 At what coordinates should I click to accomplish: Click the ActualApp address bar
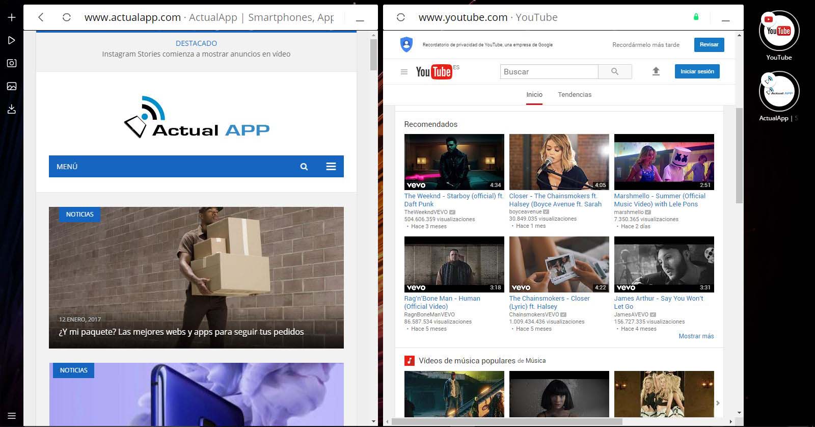(209, 17)
